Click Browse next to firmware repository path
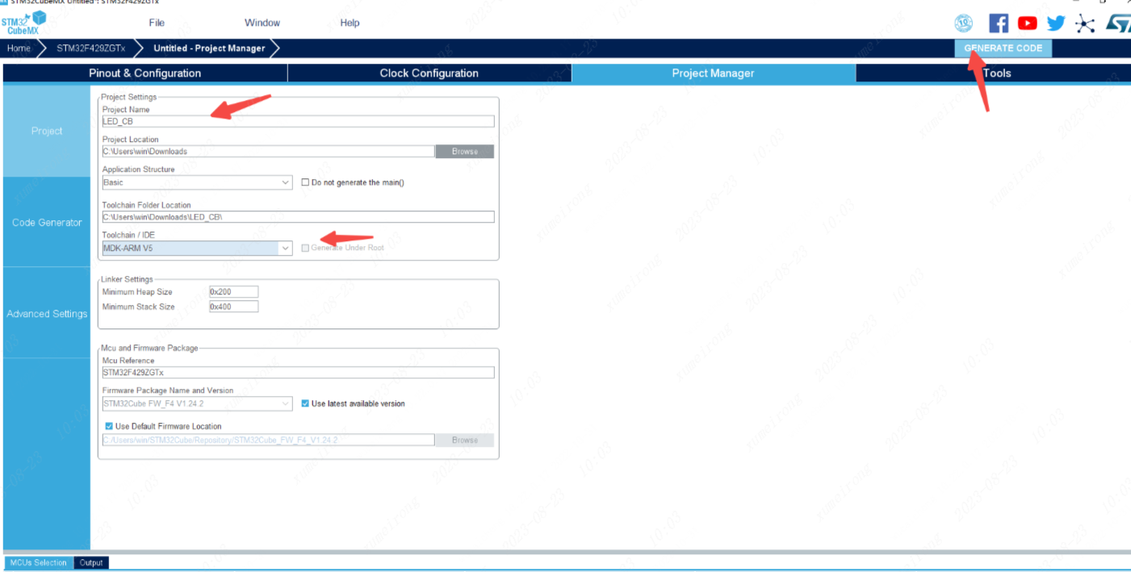Image resolution: width=1131 pixels, height=572 pixels. pyautogui.click(x=465, y=440)
